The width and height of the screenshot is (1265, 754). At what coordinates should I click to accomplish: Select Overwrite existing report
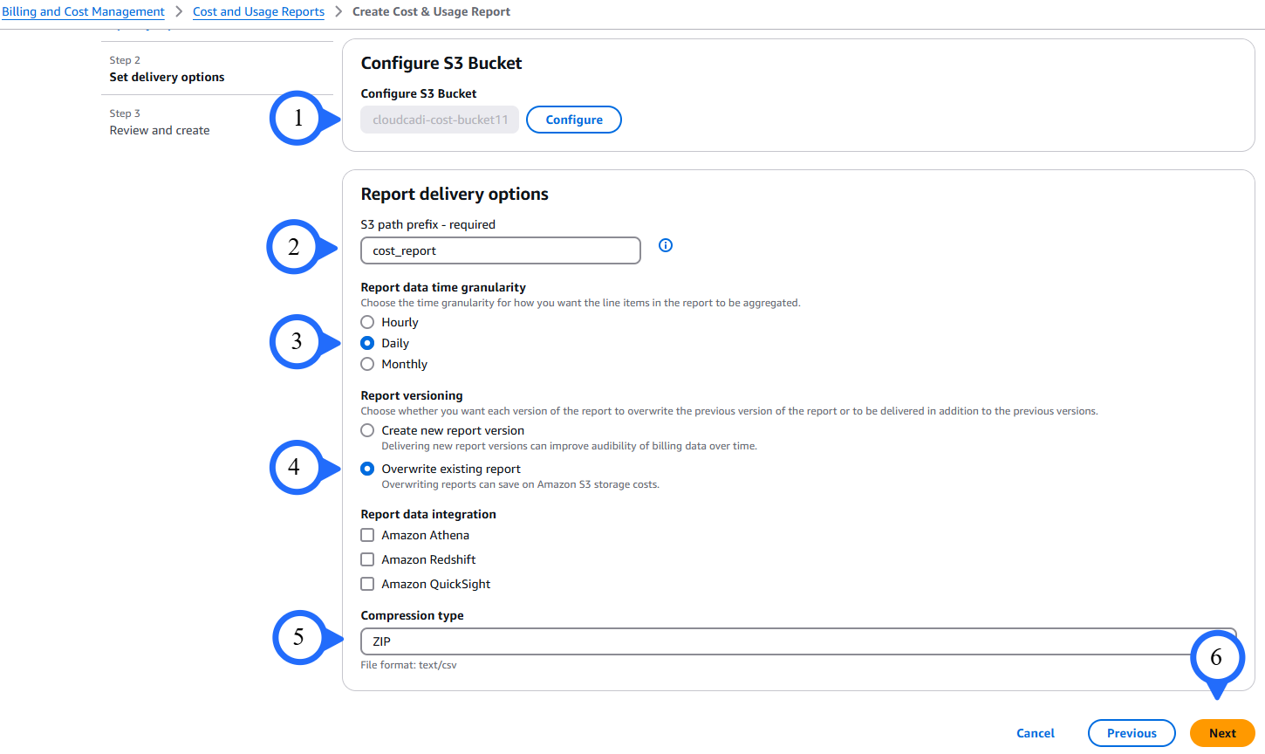coord(367,468)
